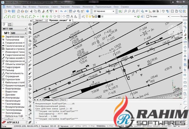Open the Файл menu

(x=9, y=7)
